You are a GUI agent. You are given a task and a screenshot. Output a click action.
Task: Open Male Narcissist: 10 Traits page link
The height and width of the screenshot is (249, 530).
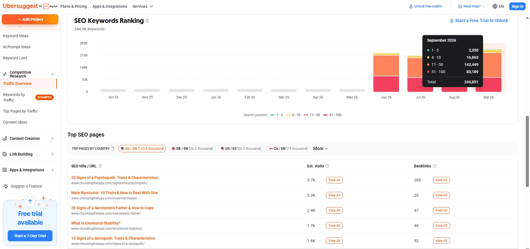coord(114,193)
